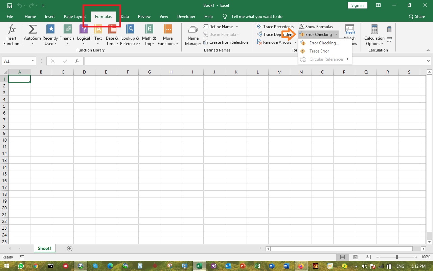The height and width of the screenshot is (271, 433).
Task: Click Trace Precedents
Action: click(275, 26)
